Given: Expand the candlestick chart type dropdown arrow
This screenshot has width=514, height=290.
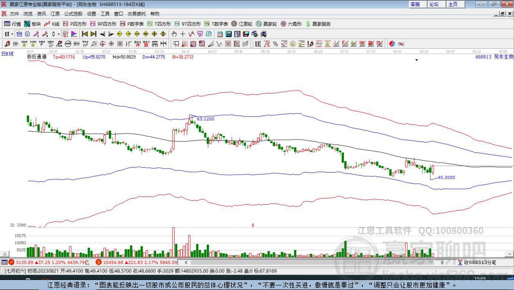Looking at the screenshot, I should [x=59, y=34].
